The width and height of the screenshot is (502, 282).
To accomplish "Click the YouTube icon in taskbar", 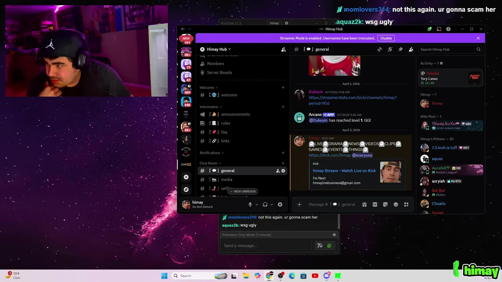I will tap(315, 276).
